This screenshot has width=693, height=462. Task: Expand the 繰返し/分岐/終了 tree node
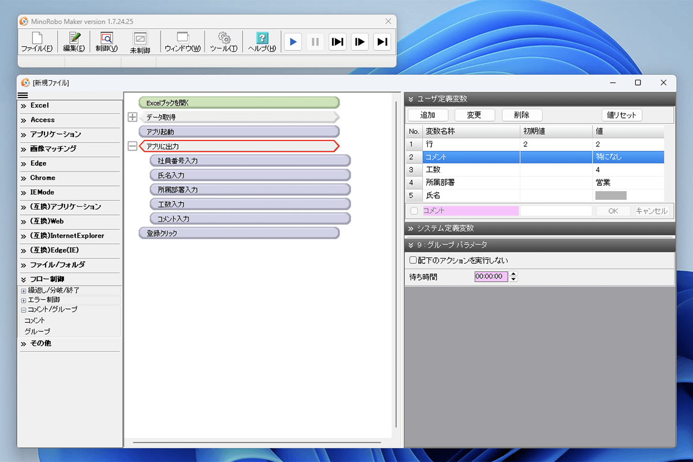pyautogui.click(x=24, y=290)
